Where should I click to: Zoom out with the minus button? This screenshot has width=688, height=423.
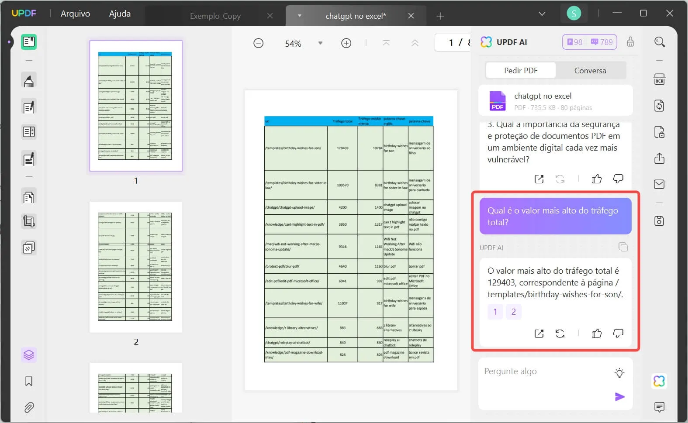pyautogui.click(x=259, y=43)
